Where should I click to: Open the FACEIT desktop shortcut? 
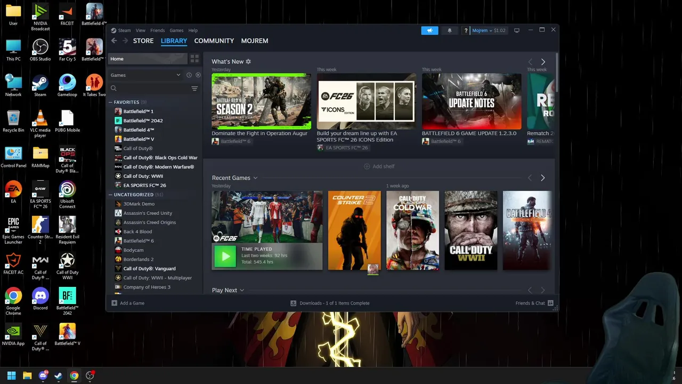(67, 14)
